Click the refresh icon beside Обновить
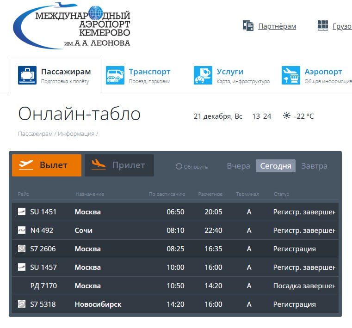The image size is (352, 328). [179, 166]
